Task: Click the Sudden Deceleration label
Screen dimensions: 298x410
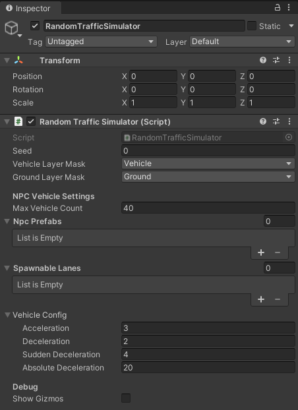Action: 61,355
